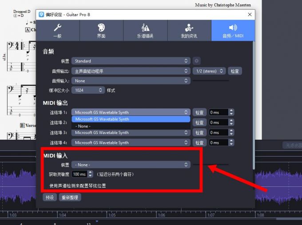302x225 pixels.
Task: Click the 1:05 marker on the timeline
Action: pyautogui.click(x=112, y=215)
